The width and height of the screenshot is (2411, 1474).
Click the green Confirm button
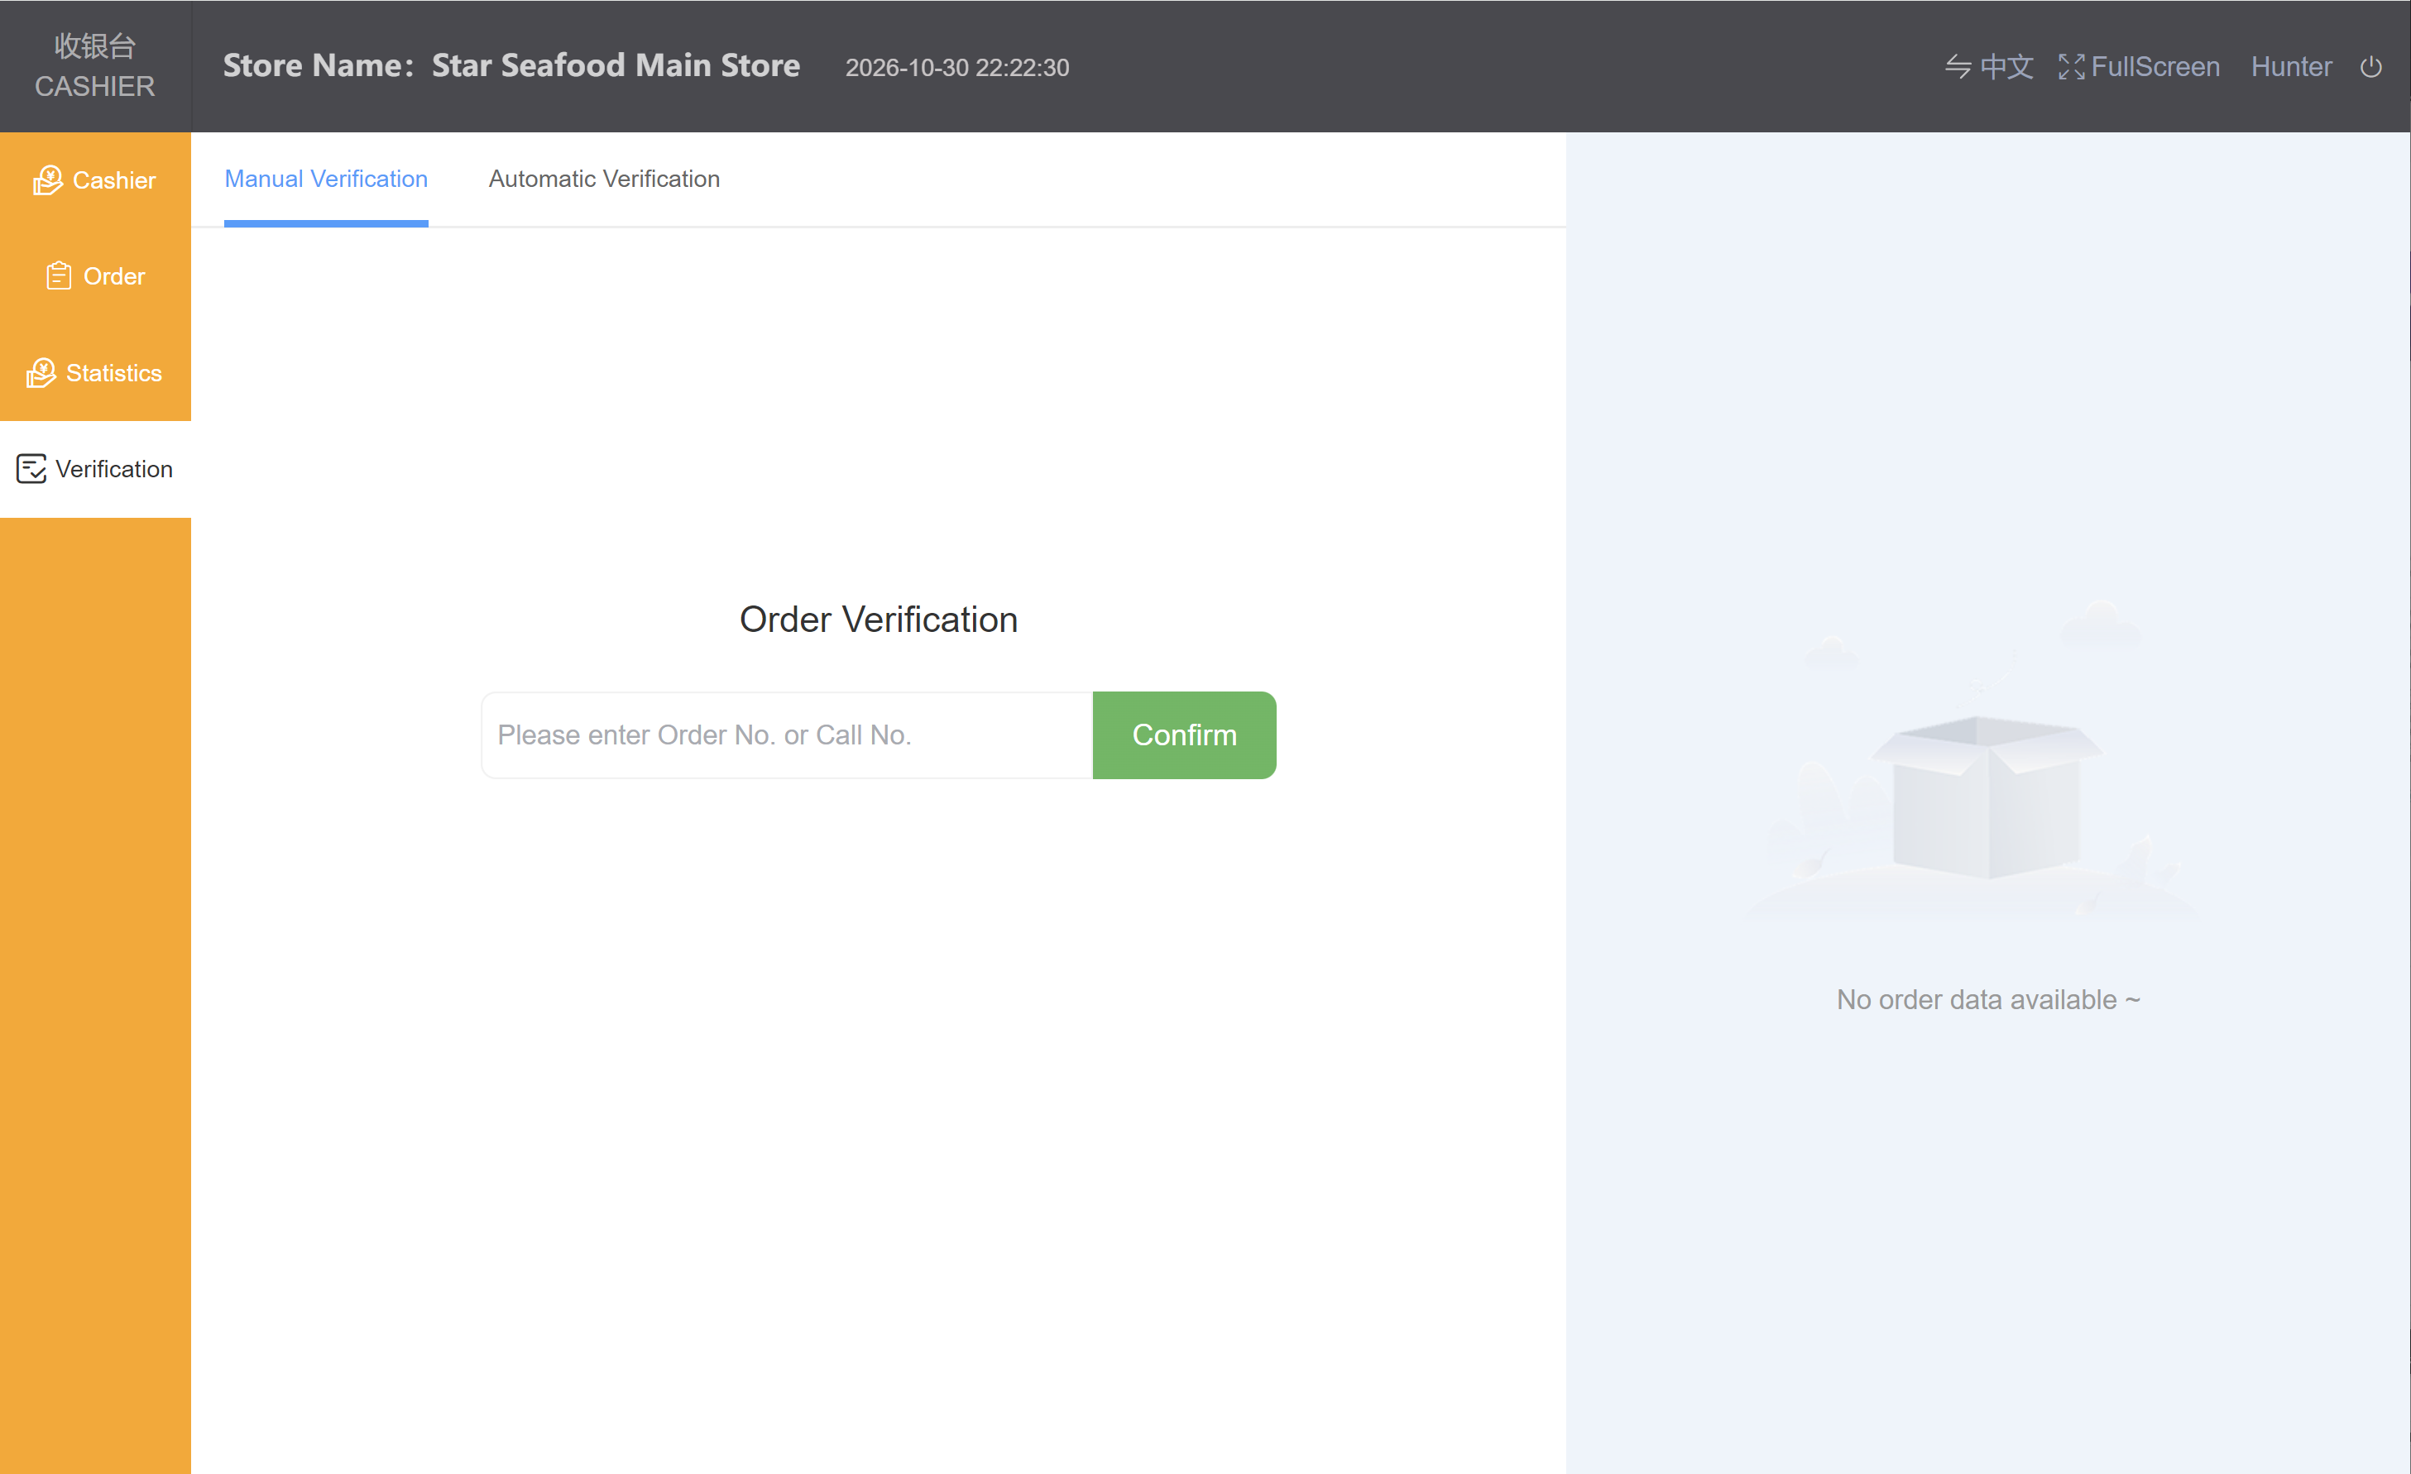(x=1184, y=735)
